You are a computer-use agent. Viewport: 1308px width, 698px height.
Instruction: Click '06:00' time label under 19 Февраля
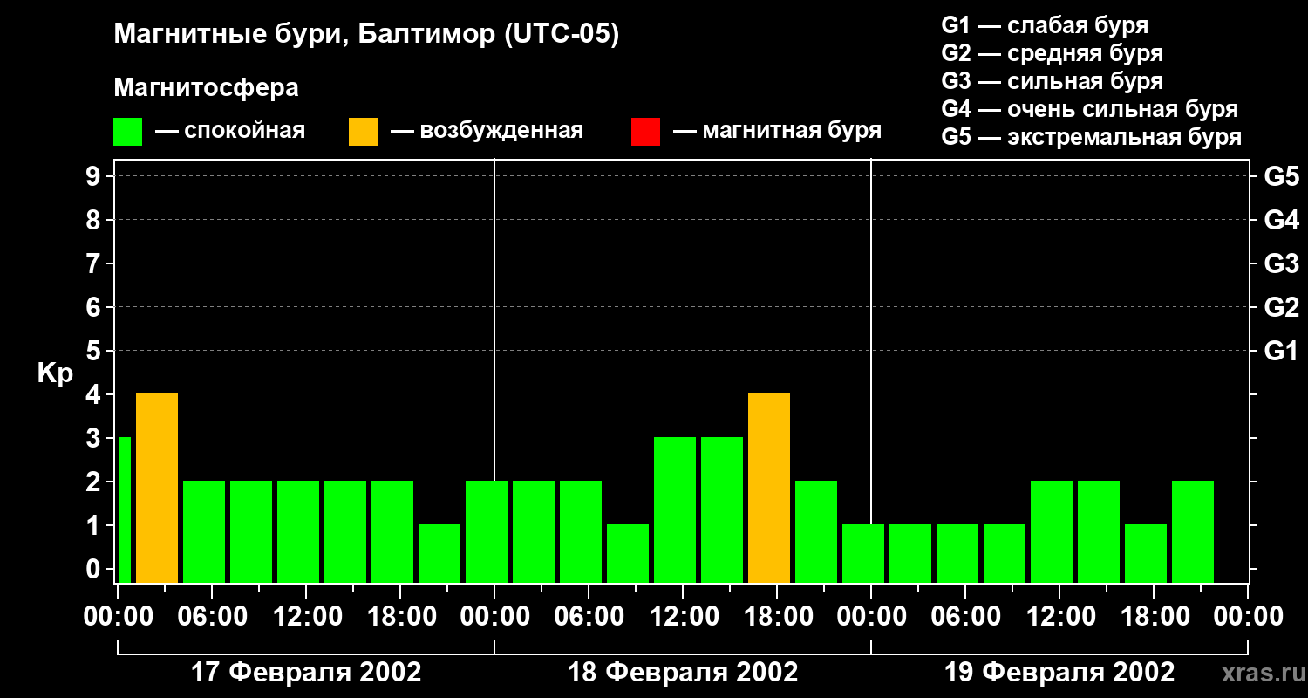(965, 617)
